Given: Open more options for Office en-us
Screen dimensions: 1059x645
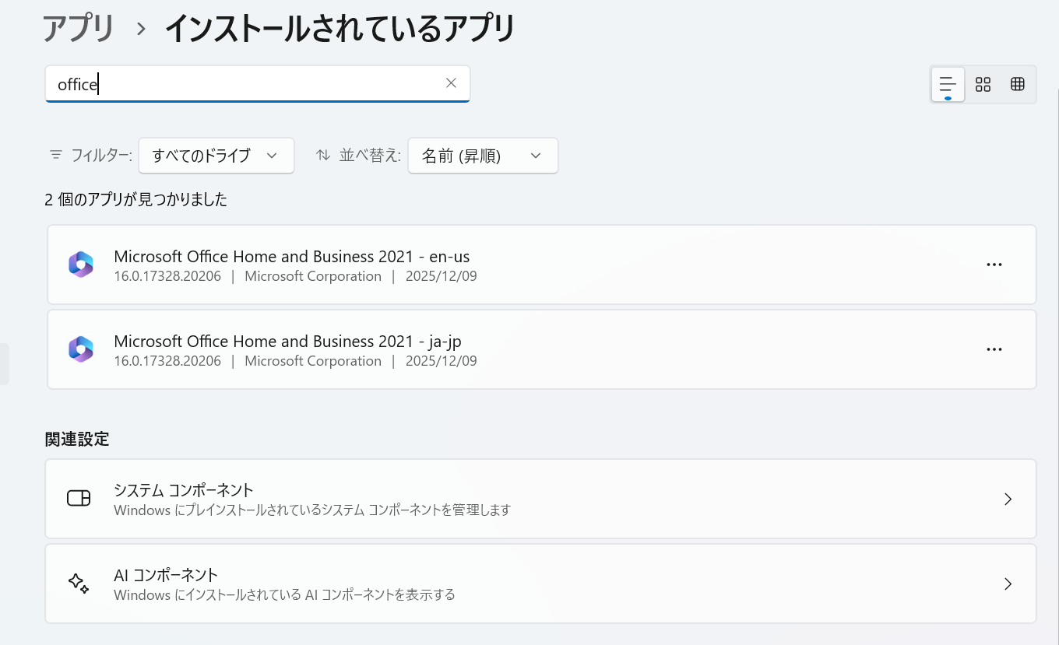Looking at the screenshot, I should (x=994, y=265).
